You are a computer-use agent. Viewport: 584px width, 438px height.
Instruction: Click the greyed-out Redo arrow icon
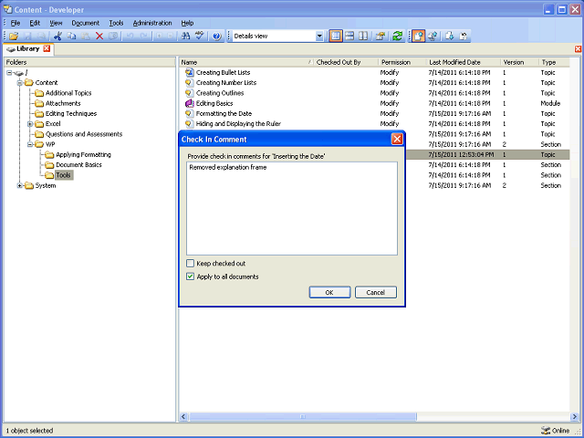(x=144, y=36)
